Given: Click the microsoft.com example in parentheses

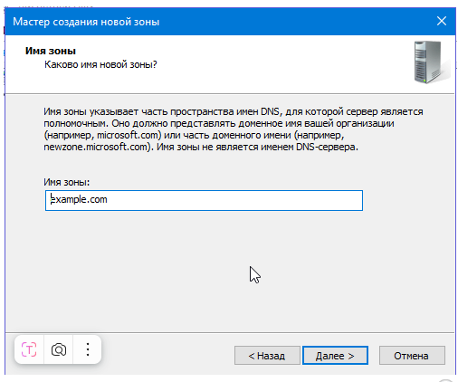Looking at the screenshot, I should point(128,135).
